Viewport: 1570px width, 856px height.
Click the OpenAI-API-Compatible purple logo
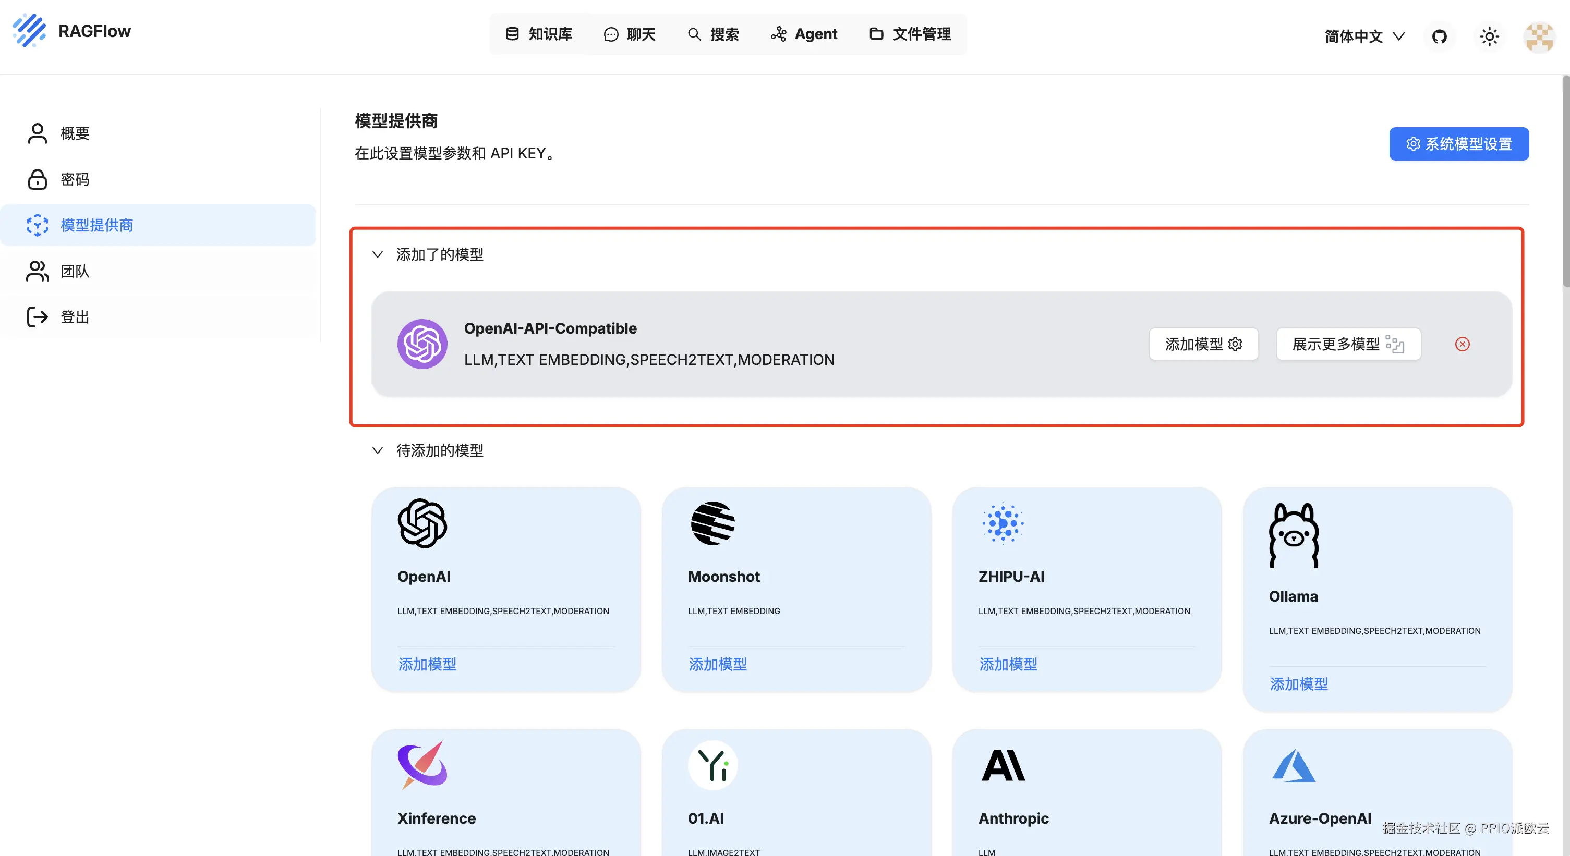pos(422,344)
